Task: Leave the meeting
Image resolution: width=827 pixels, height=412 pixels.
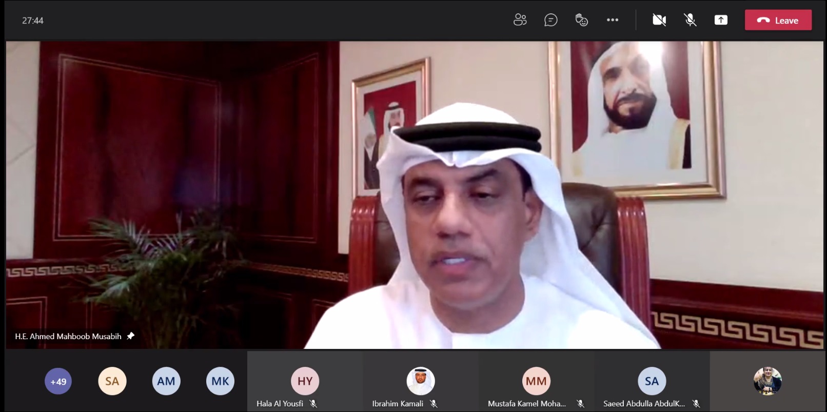Action: [x=778, y=20]
